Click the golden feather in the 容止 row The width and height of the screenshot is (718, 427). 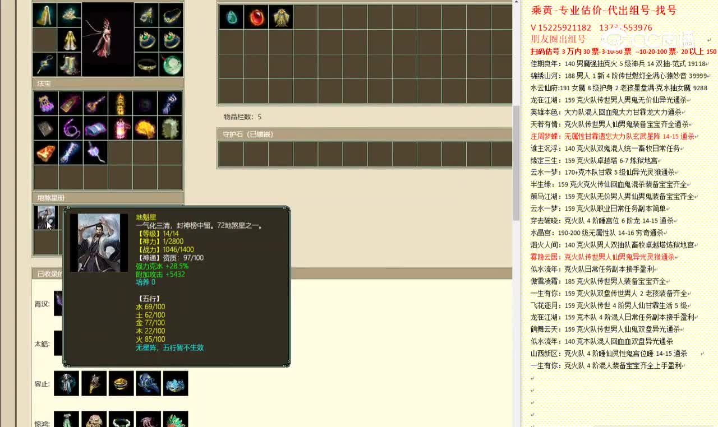click(x=94, y=384)
